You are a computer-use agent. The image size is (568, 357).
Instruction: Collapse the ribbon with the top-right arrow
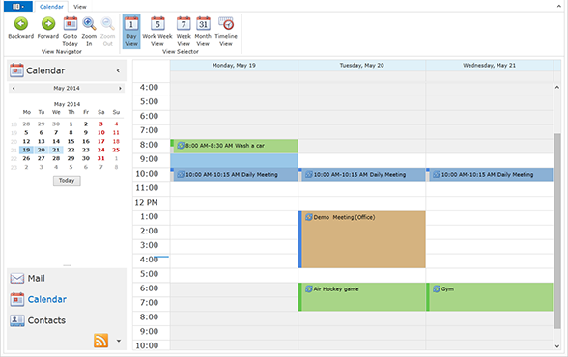[559, 6]
